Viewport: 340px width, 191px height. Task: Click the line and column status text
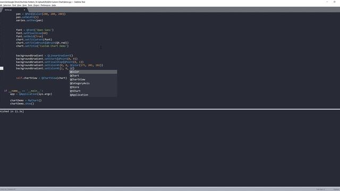click(8, 189)
